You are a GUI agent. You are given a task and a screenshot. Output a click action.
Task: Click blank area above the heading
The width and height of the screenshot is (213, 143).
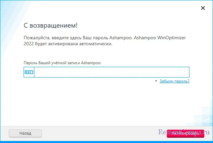[x=100, y=12]
